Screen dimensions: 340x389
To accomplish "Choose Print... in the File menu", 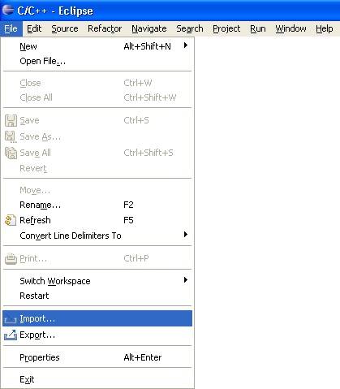I will pyautogui.click(x=97, y=258).
